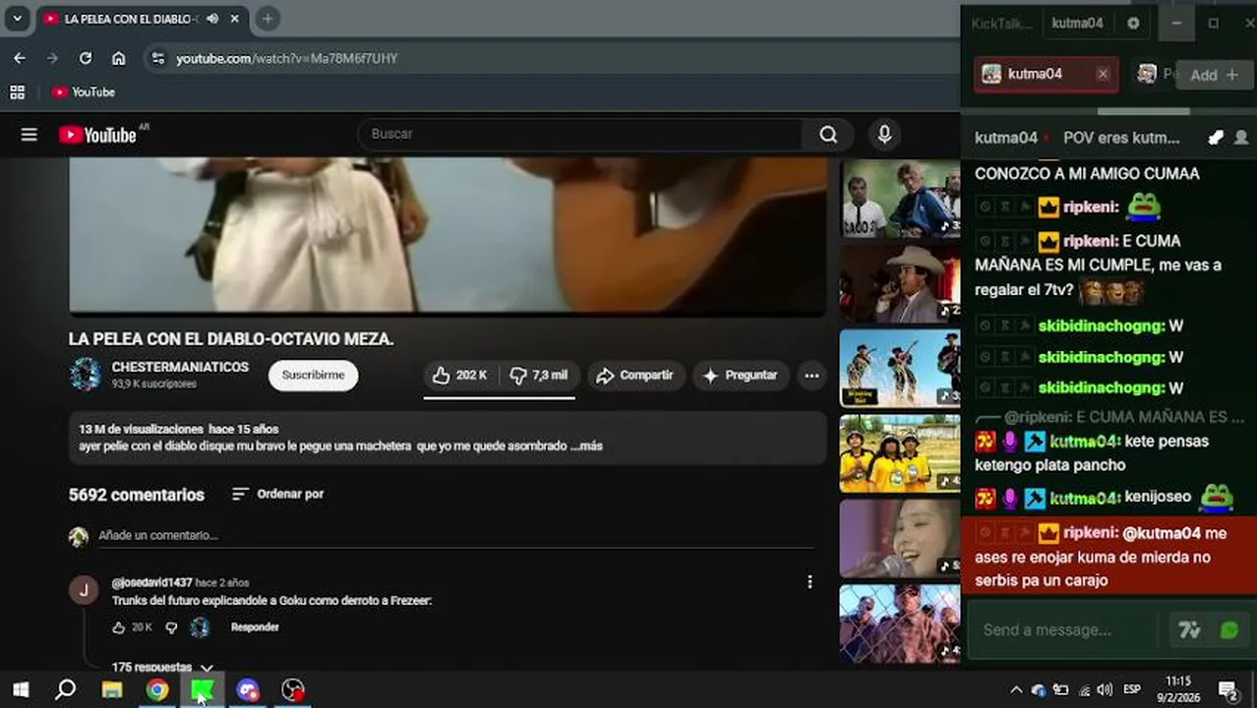Click the POV eres kutm... stream title
The height and width of the screenshot is (708, 1257).
pos(1121,138)
